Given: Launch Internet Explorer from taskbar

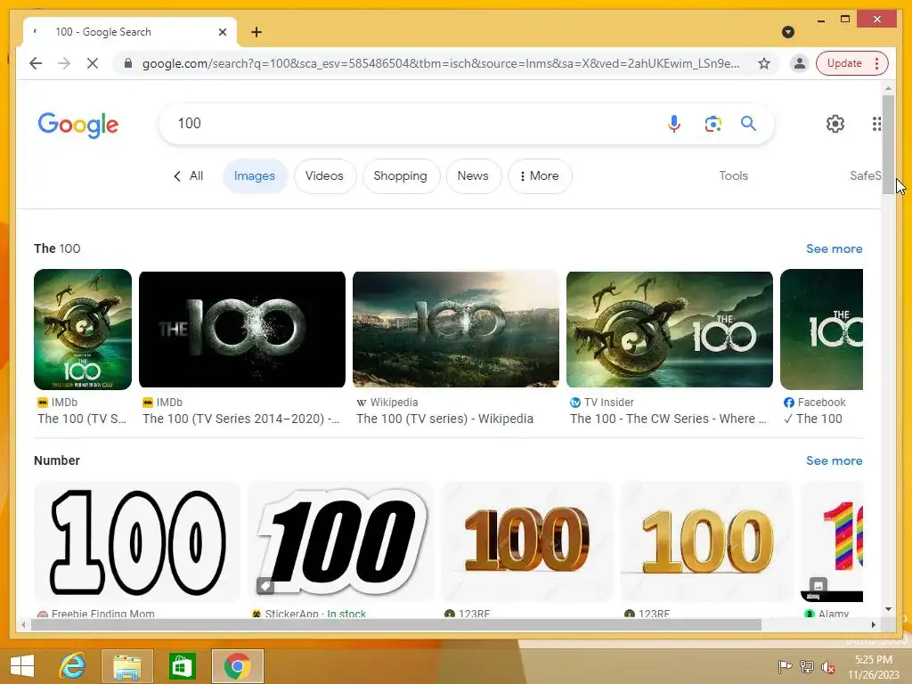Looking at the screenshot, I should tap(73, 666).
